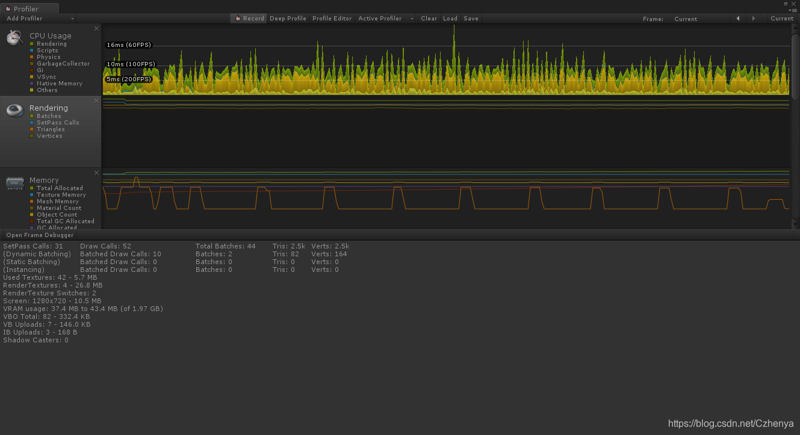
Task: Click the Shadow Casters: 0 line
Action: [36, 340]
